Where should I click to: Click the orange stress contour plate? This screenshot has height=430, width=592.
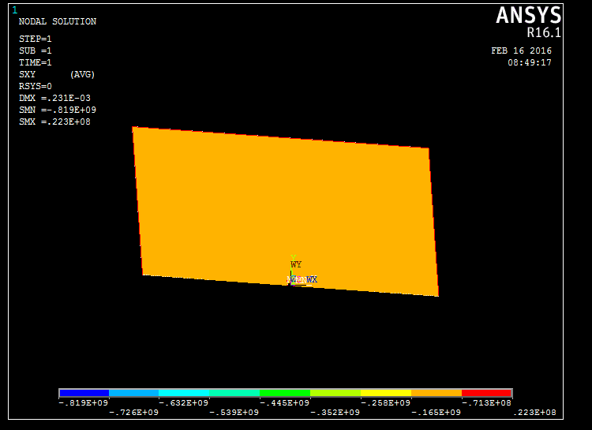tap(286, 211)
